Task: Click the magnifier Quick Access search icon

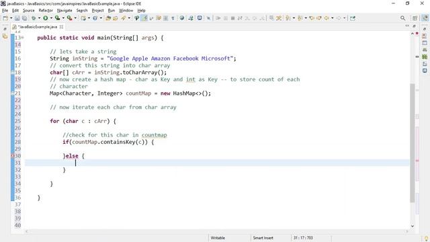Action: pyautogui.click(x=402, y=18)
